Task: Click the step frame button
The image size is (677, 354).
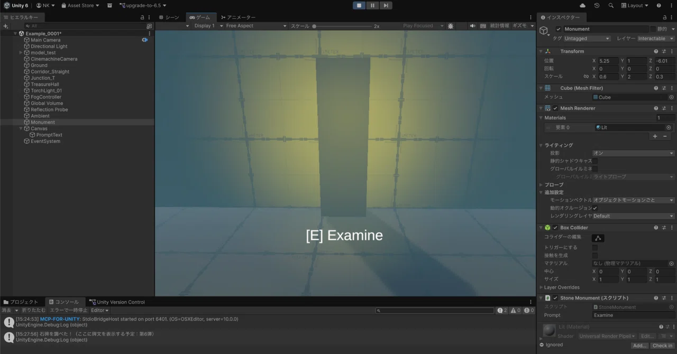Action: [386, 5]
